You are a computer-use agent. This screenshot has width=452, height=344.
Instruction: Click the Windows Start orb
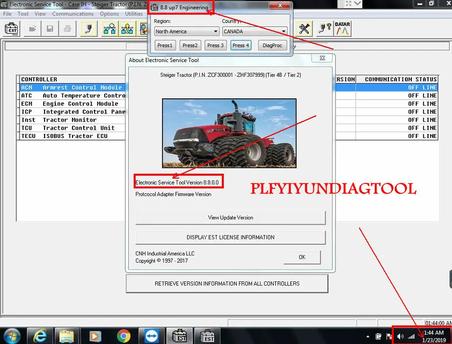12,336
